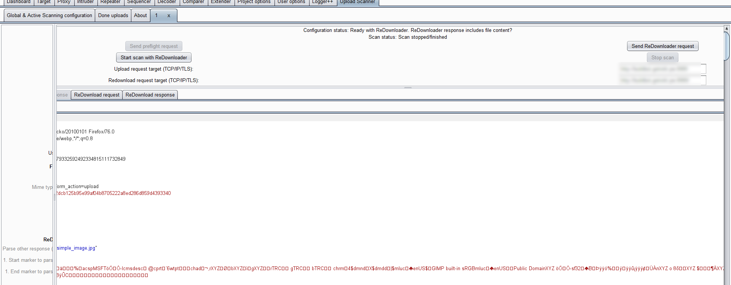Click the 'Mime typ' label on left panel

pos(42,187)
